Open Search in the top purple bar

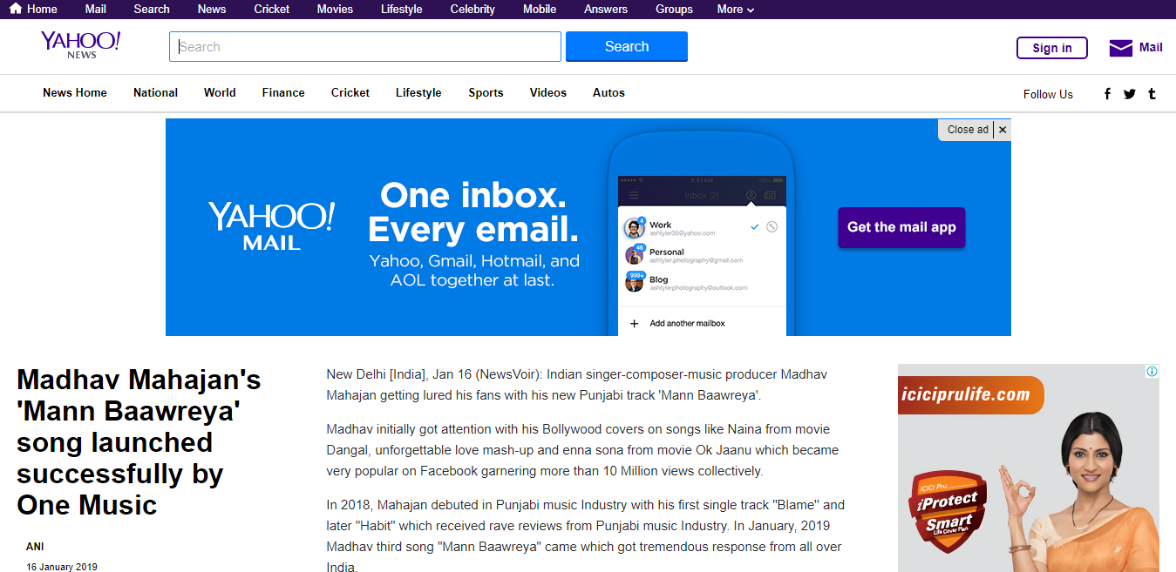[152, 10]
